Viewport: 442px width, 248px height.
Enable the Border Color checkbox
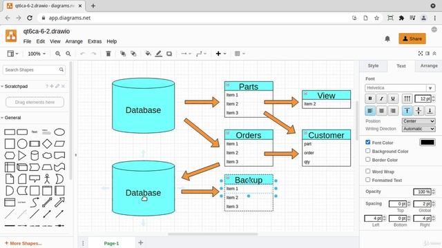coord(368,159)
